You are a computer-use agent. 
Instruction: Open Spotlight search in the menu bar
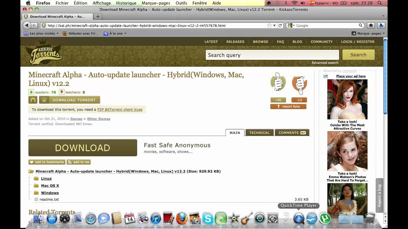point(379,3)
